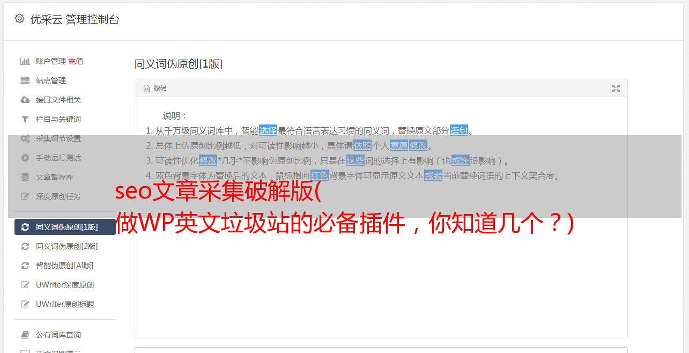Click the red 充值 link
This screenshot has height=353, width=689.
76,61
